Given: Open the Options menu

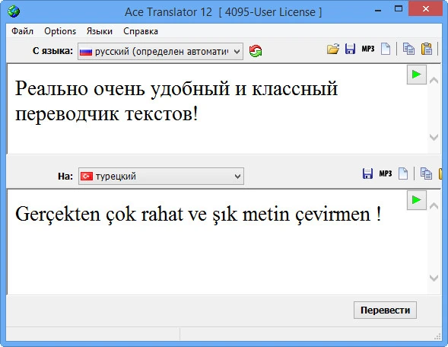Looking at the screenshot, I should (x=60, y=31).
